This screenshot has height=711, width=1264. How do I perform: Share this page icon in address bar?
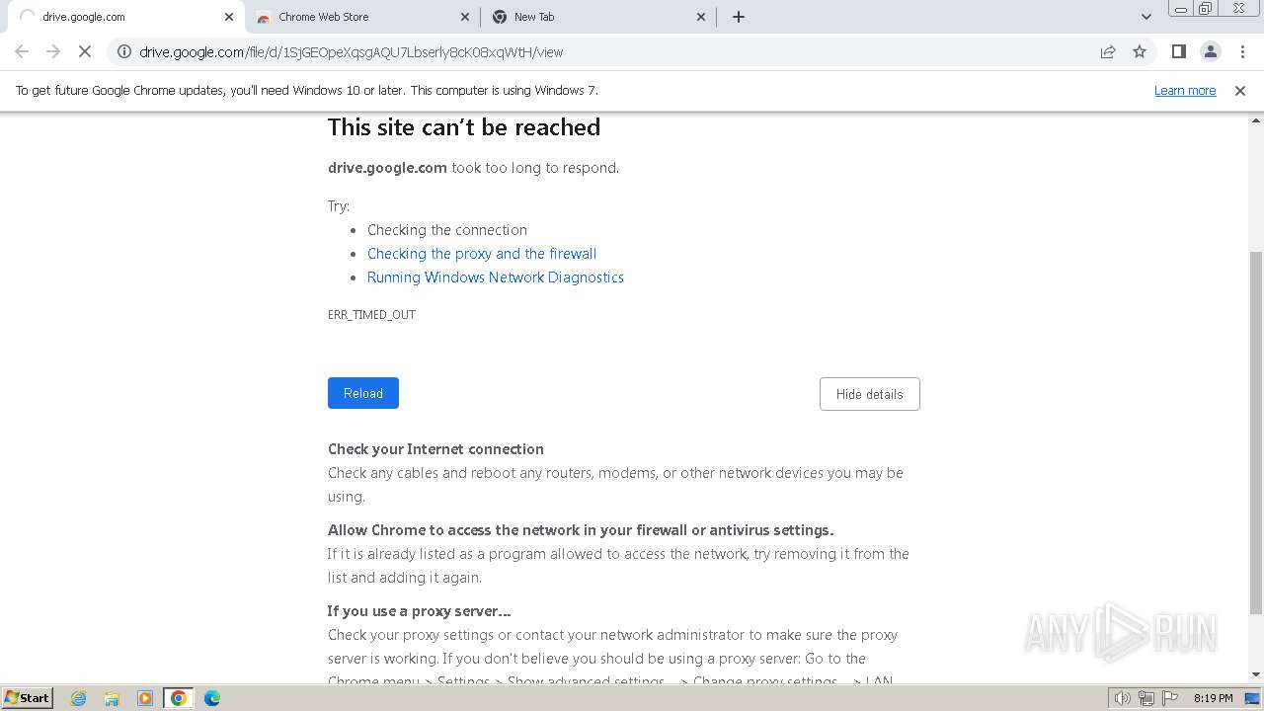pos(1108,51)
